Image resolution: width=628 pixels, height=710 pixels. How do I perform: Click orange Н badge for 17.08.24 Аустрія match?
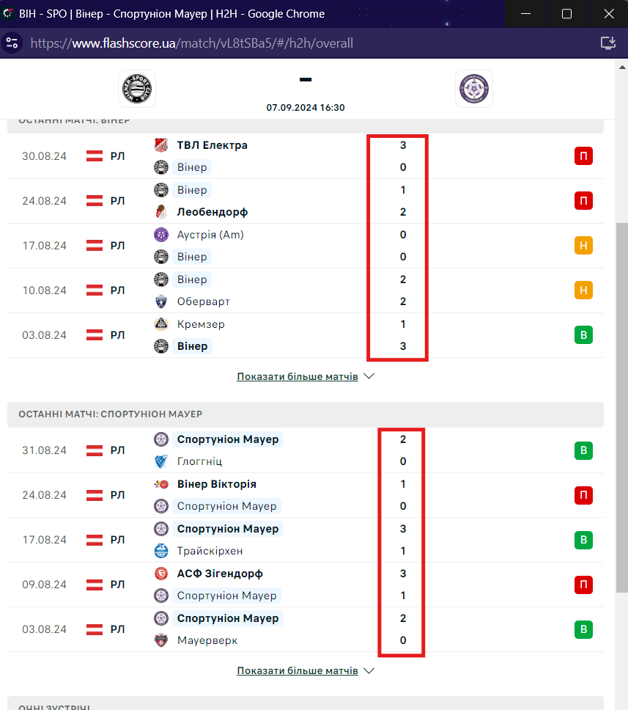pos(583,246)
